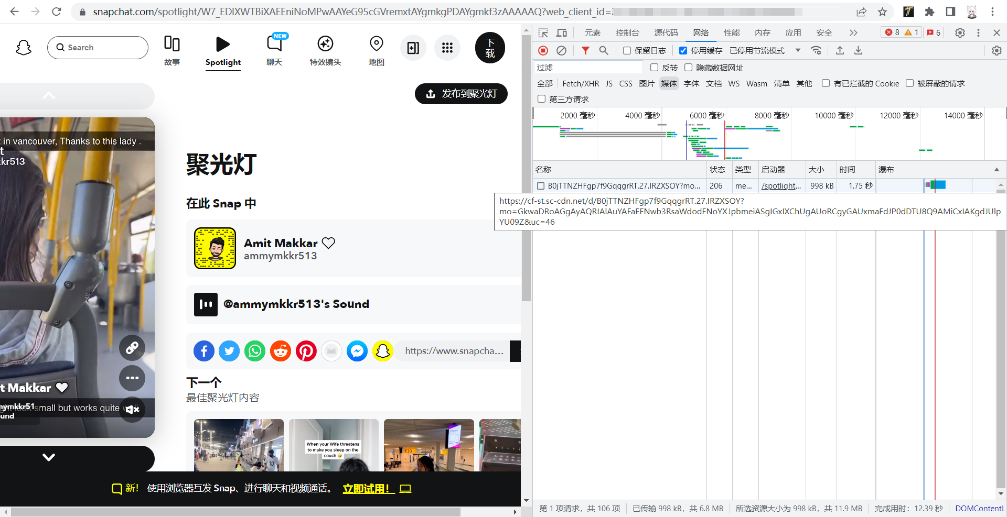Check Third-party requests (第三方请求) box
Image resolution: width=1007 pixels, height=517 pixels.
tap(541, 99)
